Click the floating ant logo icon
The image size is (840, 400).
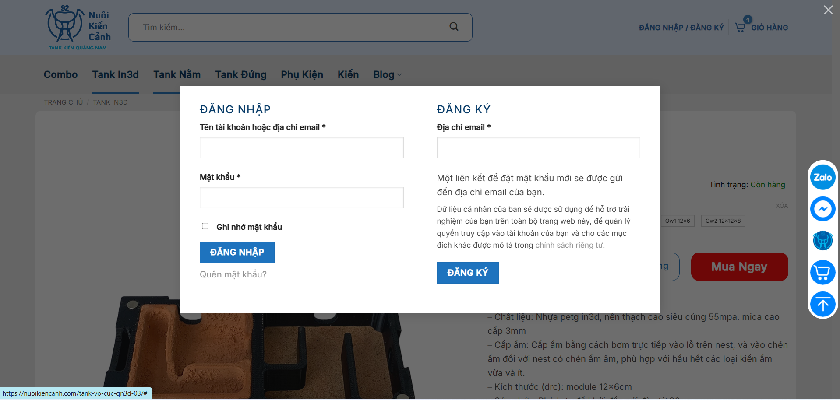pos(822,241)
